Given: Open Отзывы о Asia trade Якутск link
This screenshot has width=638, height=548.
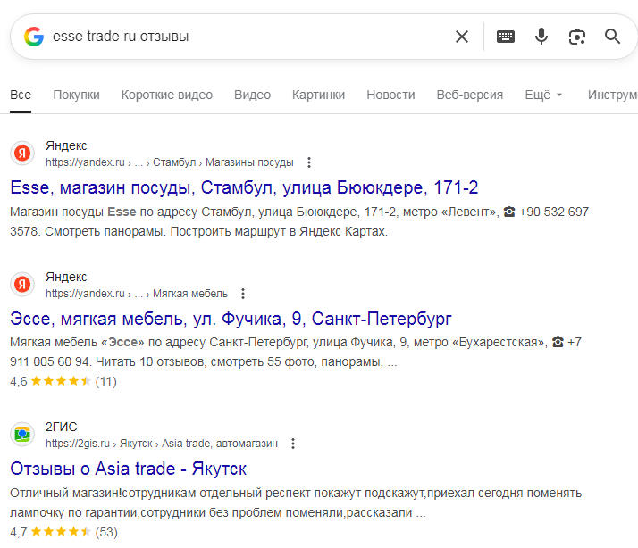Looking at the screenshot, I should point(128,469).
